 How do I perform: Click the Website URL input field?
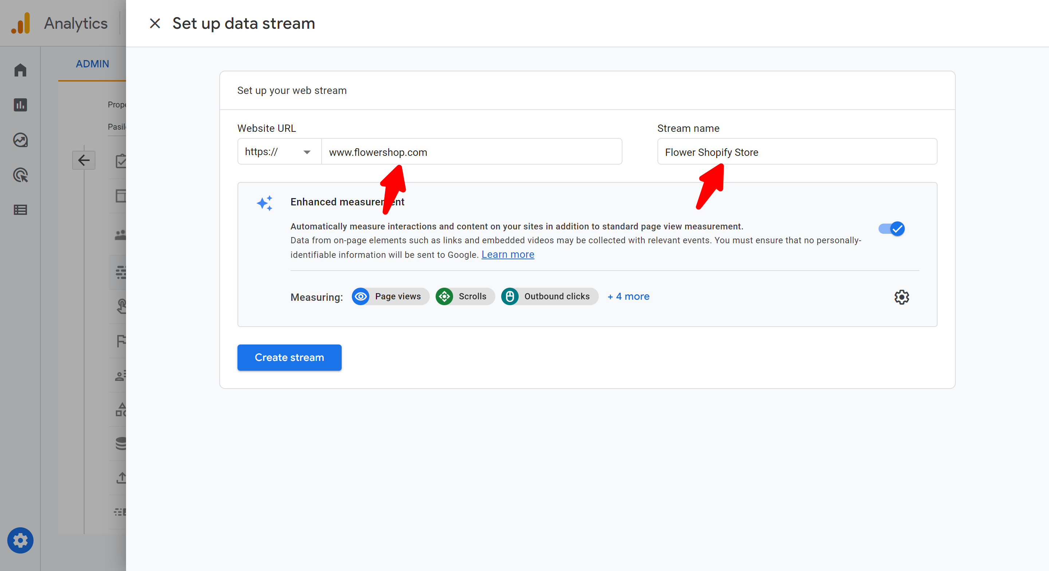pos(471,152)
